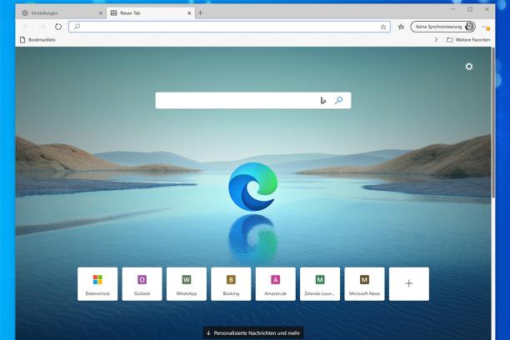Open the Amazon.de quick link tile
The width and height of the screenshot is (510, 340).
276,284
